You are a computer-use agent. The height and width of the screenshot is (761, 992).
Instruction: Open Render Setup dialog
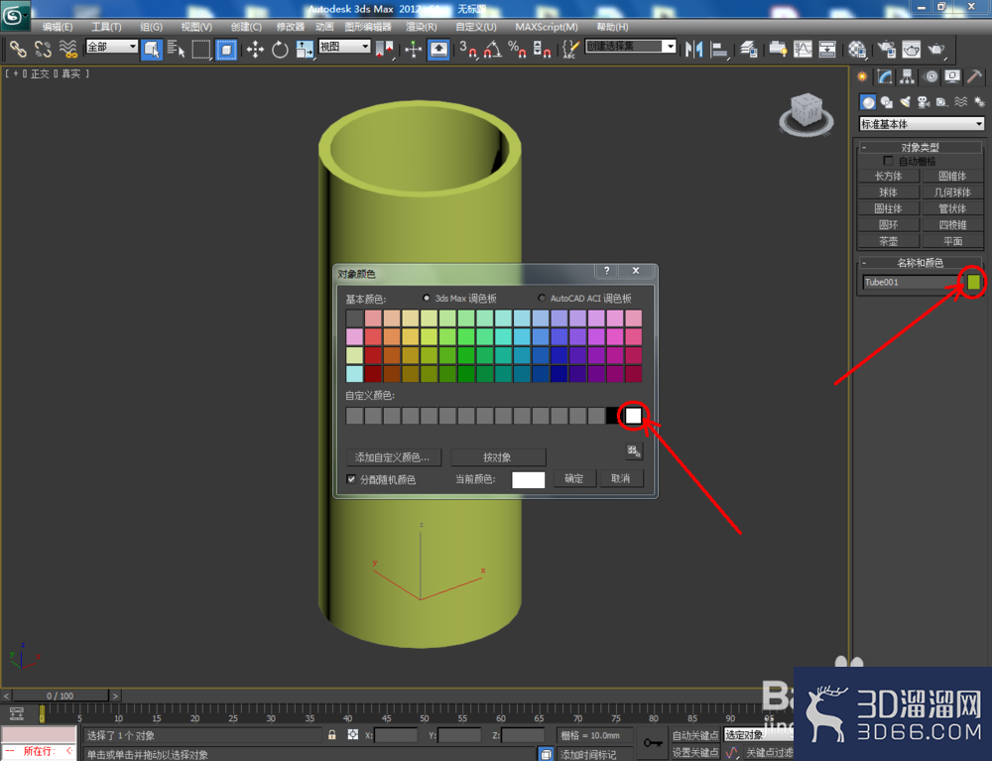pyautogui.click(x=886, y=49)
